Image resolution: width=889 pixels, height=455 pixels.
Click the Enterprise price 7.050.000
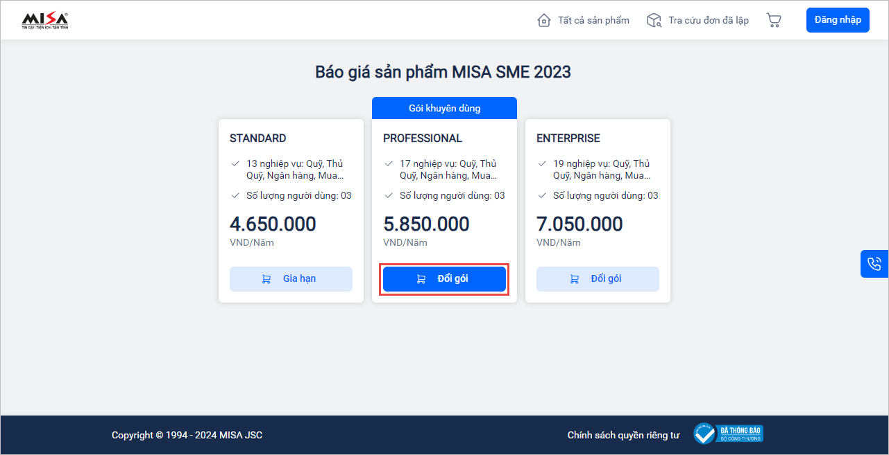pyautogui.click(x=579, y=224)
